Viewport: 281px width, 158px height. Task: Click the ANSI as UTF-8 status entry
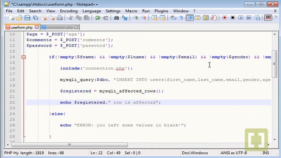pyautogui.click(x=234, y=153)
